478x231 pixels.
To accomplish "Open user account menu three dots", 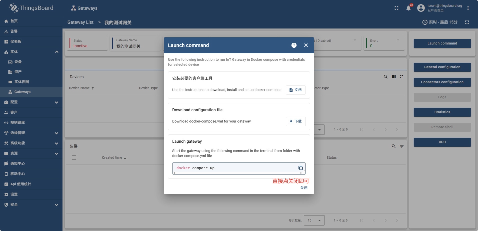I will click(468, 8).
